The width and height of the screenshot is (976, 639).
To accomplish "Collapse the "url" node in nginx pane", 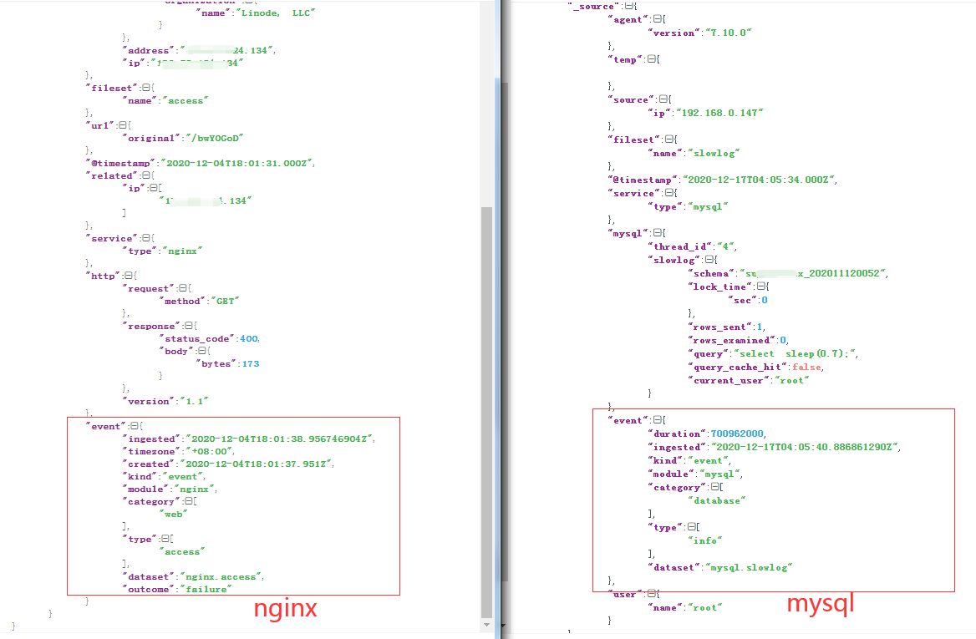I will tap(123, 125).
